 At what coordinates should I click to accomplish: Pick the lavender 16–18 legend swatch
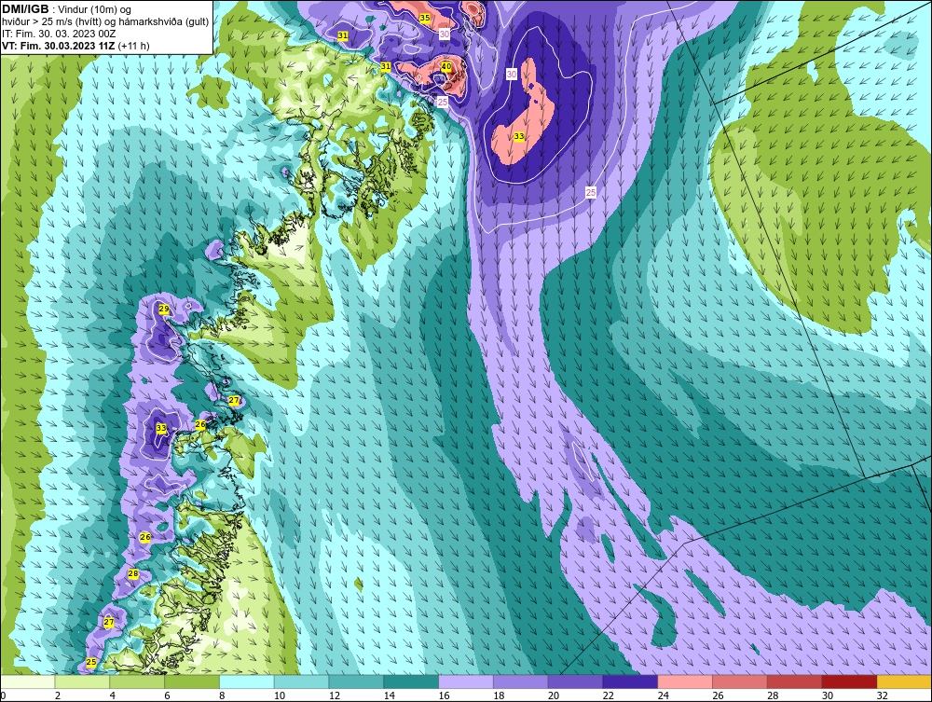(x=466, y=681)
